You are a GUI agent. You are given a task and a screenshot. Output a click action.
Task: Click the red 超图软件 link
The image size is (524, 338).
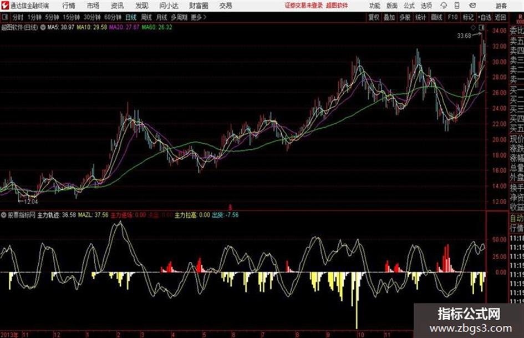click(x=337, y=6)
